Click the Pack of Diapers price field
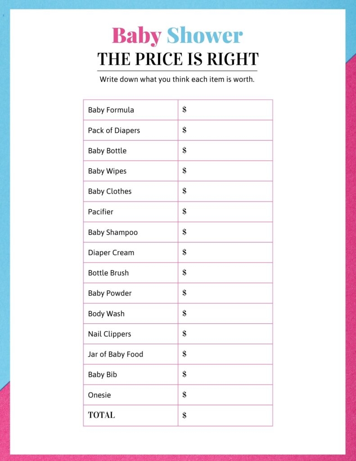This screenshot has width=356, height=461. point(225,130)
